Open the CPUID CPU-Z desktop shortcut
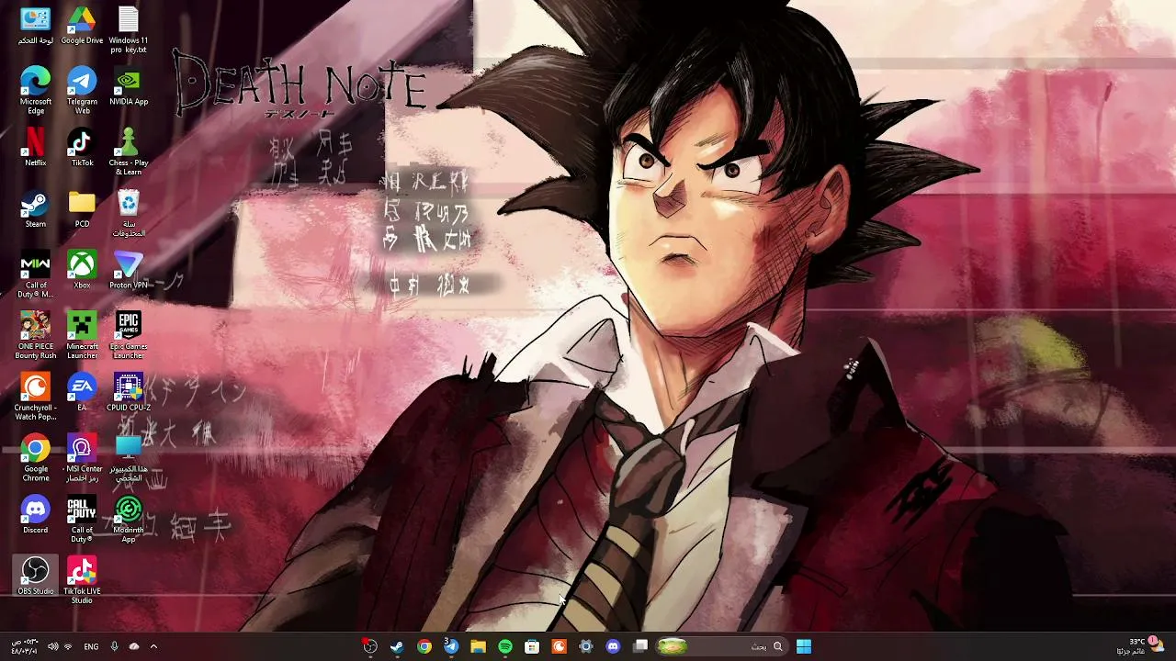This screenshot has width=1176, height=661. click(x=129, y=393)
